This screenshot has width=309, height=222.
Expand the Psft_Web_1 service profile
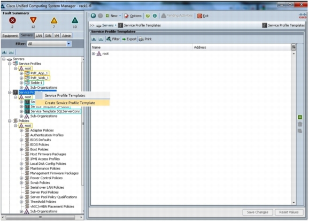pyautogui.click(x=21, y=78)
